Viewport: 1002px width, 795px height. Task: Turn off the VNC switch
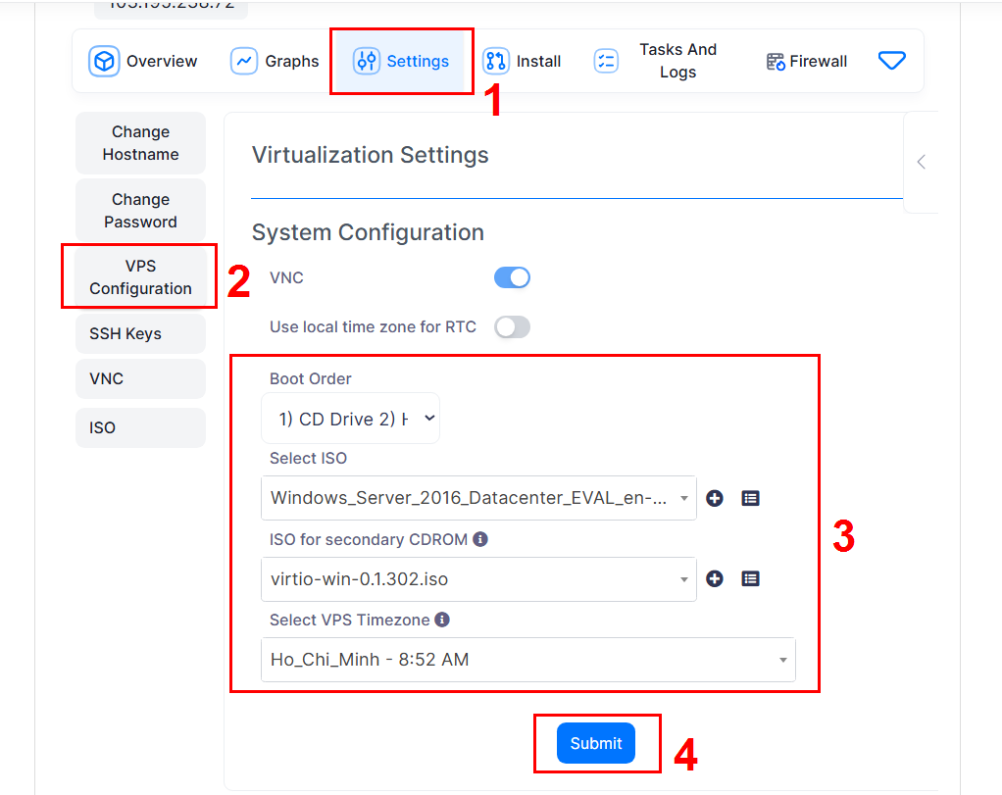tap(512, 278)
